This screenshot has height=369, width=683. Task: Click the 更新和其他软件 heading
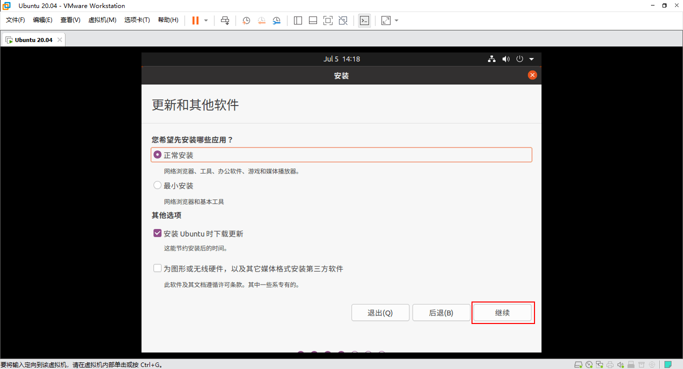click(195, 105)
